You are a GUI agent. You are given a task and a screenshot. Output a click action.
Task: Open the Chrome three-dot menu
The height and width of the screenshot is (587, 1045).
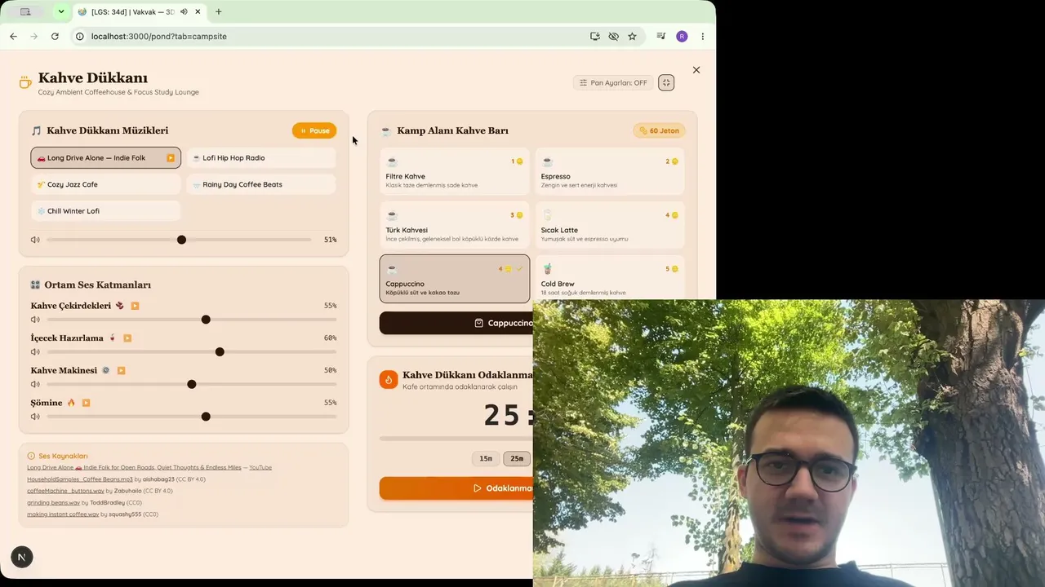click(702, 37)
